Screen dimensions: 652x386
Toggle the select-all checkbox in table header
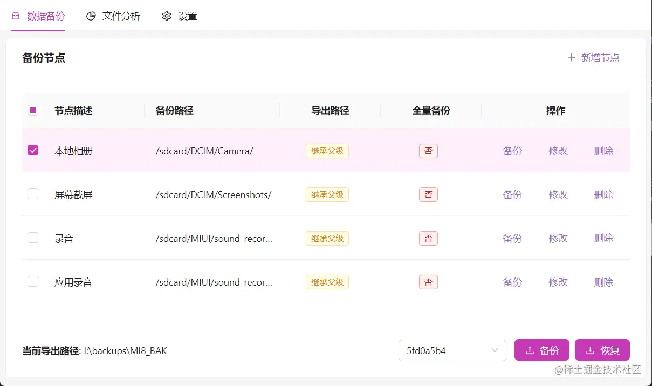point(33,110)
